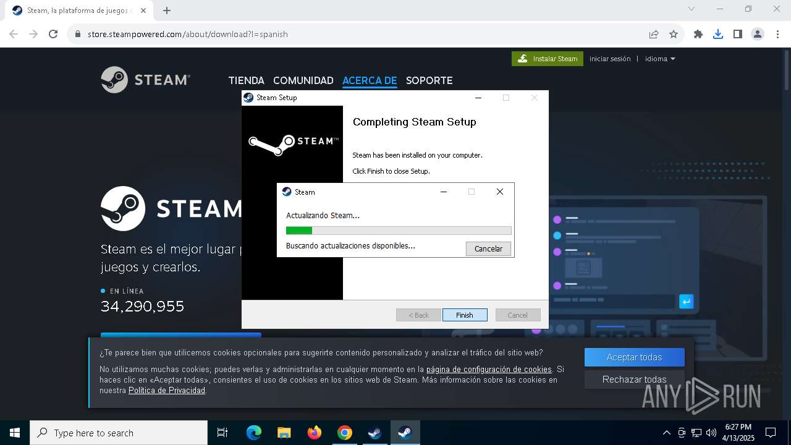Image resolution: width=791 pixels, height=445 pixels.
Task: Open volume control in system tray
Action: point(711,433)
